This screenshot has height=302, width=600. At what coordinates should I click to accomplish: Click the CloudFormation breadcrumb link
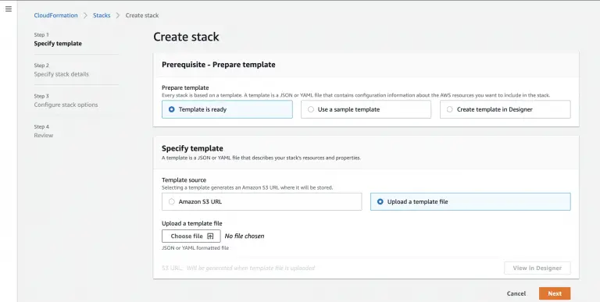[56, 16]
